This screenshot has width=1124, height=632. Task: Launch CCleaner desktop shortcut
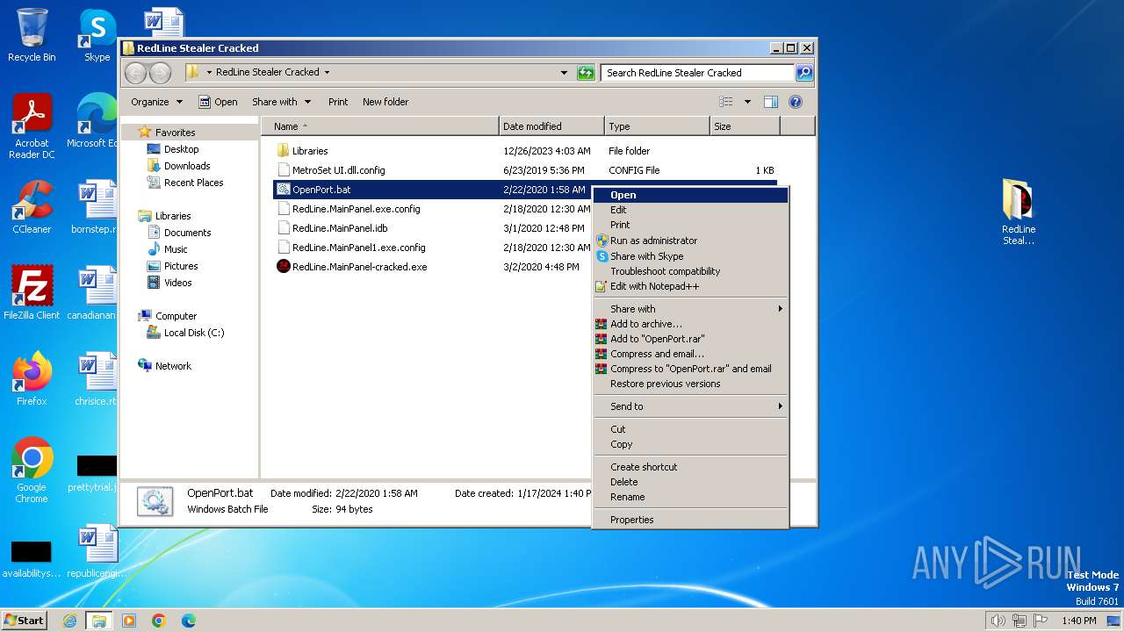coord(32,207)
